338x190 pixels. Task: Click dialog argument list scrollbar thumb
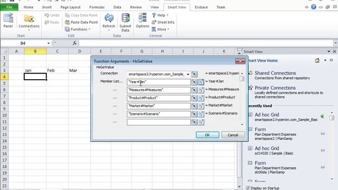point(242,79)
